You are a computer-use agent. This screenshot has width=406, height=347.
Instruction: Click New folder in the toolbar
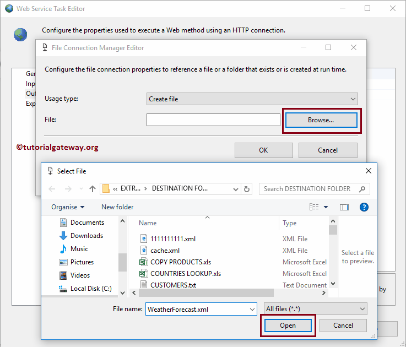pyautogui.click(x=117, y=207)
